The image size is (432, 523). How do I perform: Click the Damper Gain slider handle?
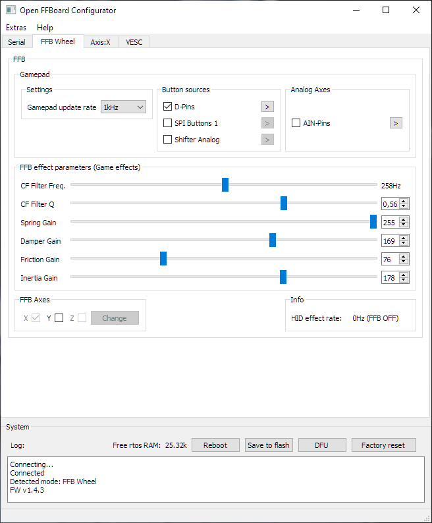273,240
